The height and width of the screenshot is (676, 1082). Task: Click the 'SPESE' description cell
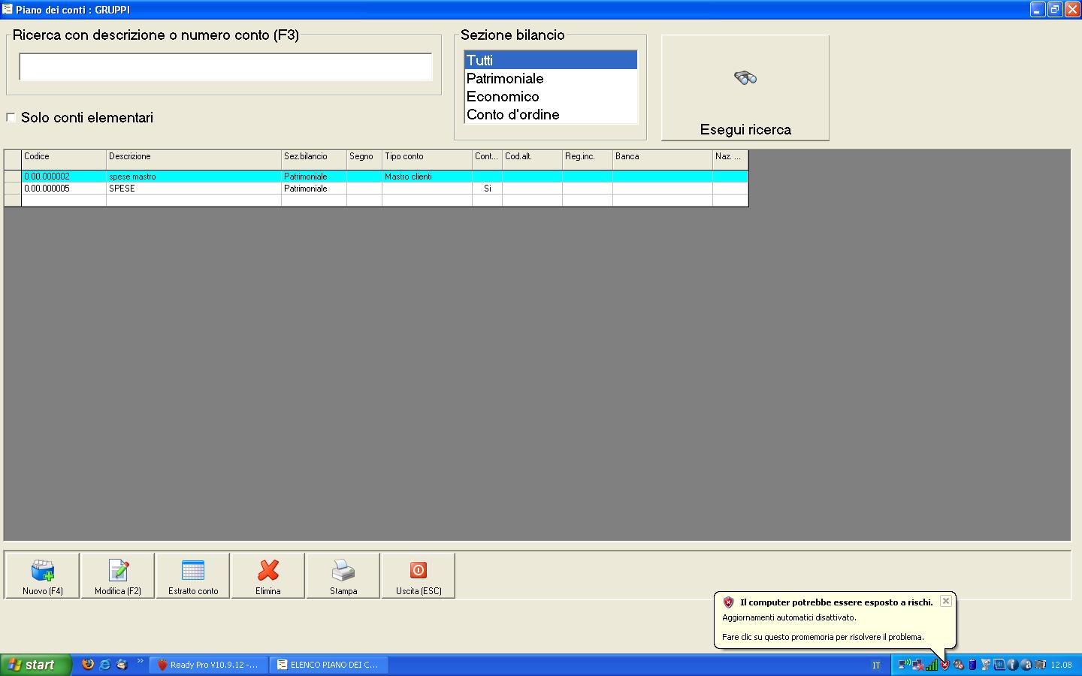pos(194,189)
